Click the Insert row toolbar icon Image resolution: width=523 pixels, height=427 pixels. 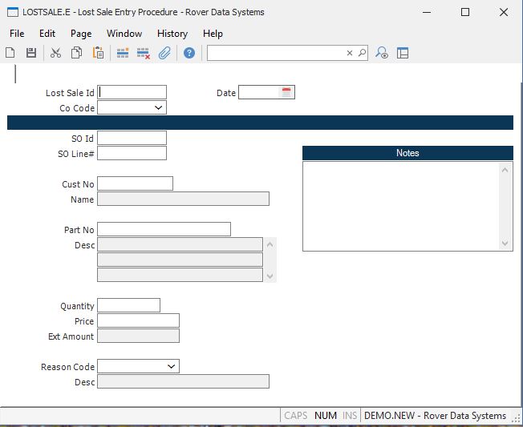coord(123,53)
